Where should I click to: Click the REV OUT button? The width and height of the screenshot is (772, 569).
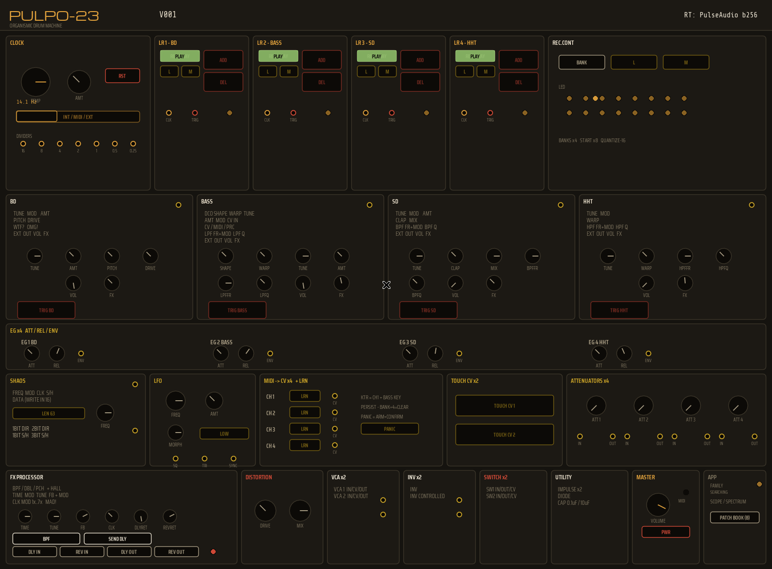coord(177,552)
